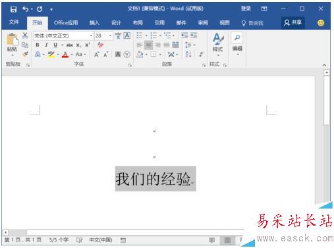Switch to the 开始 tab
Image resolution: width=334 pixels, height=248 pixels.
(37, 22)
